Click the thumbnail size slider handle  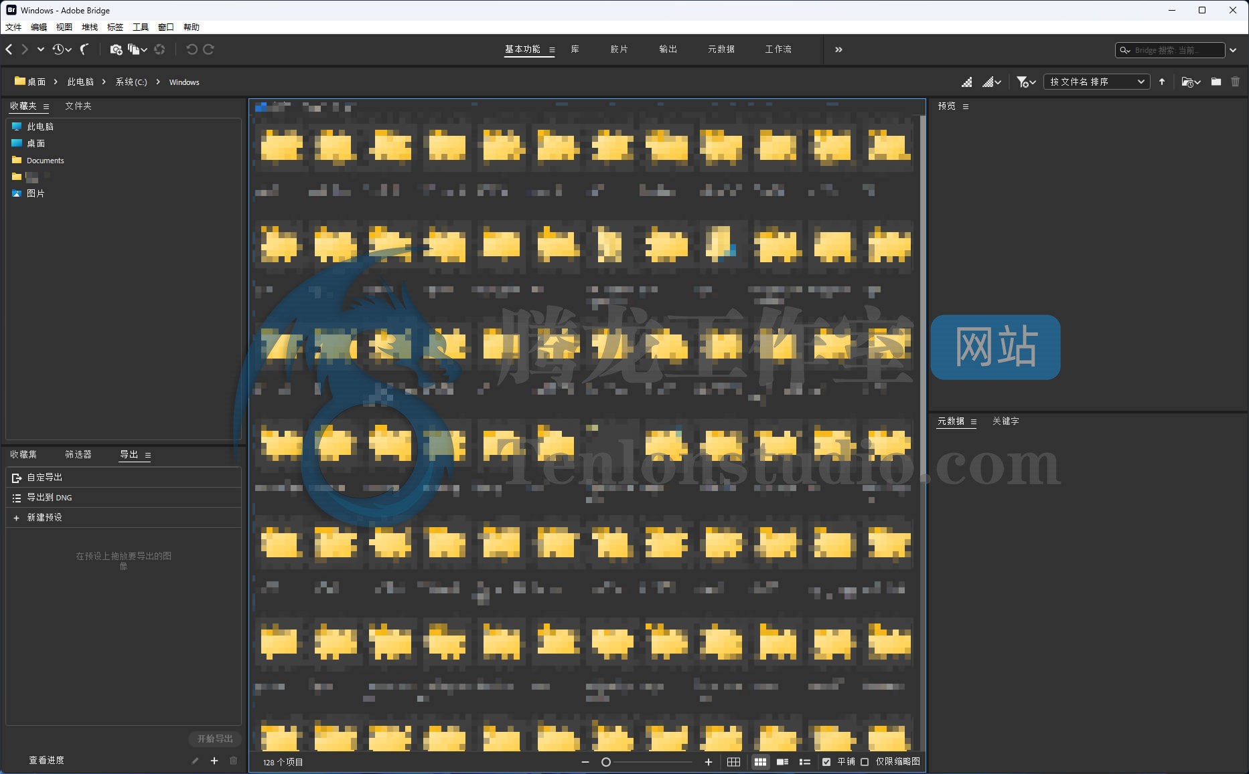tap(606, 762)
